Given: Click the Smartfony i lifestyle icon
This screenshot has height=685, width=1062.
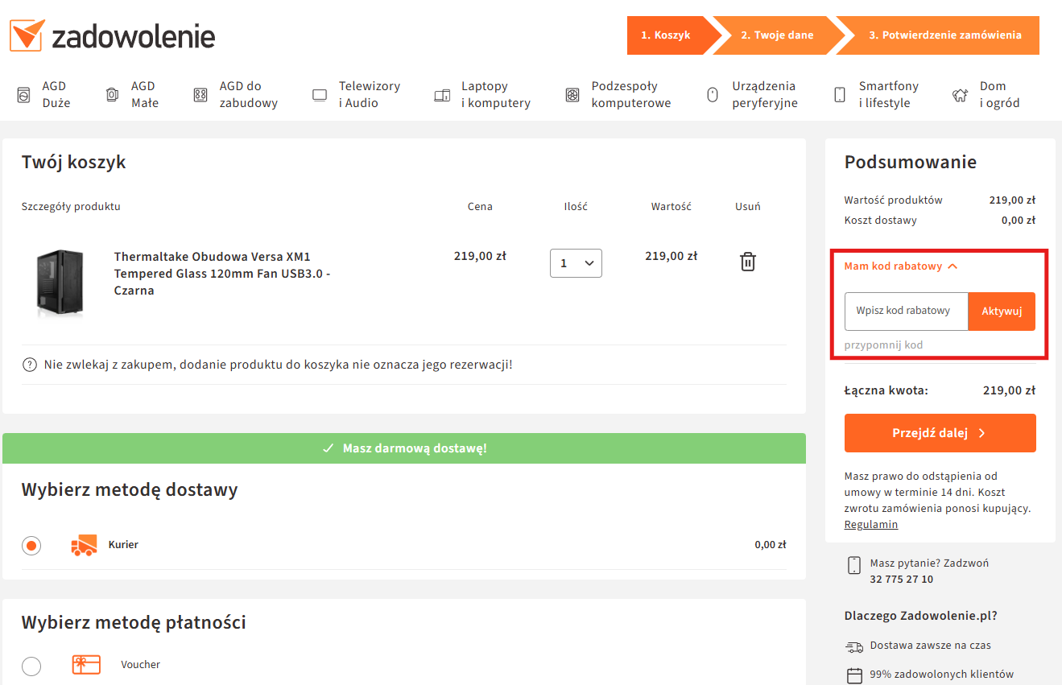Looking at the screenshot, I should [x=840, y=95].
